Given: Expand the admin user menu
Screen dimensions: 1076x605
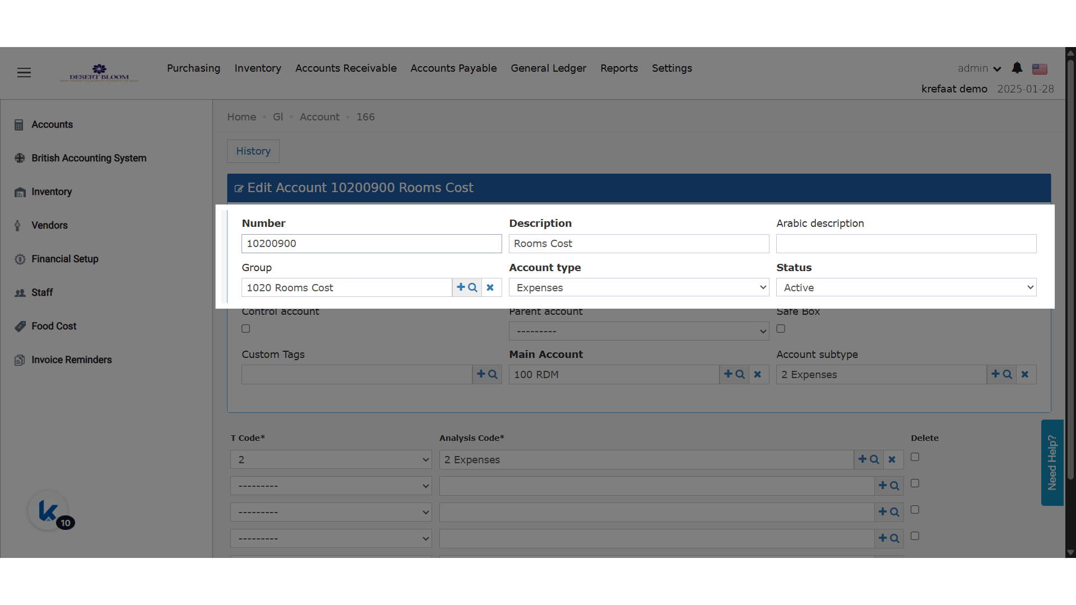Looking at the screenshot, I should click(979, 68).
